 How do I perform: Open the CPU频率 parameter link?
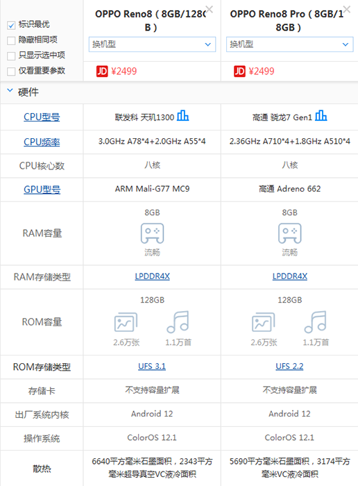42,142
